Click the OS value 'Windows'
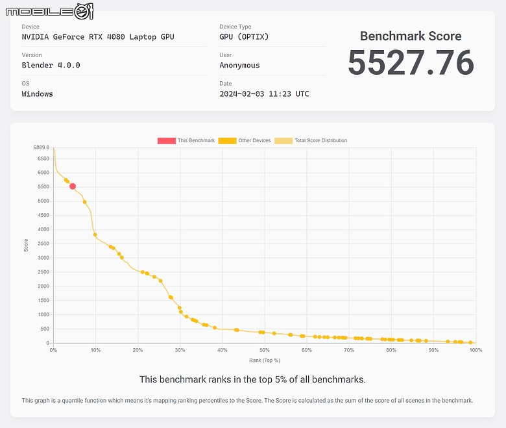The width and height of the screenshot is (506, 428). pyautogui.click(x=37, y=94)
